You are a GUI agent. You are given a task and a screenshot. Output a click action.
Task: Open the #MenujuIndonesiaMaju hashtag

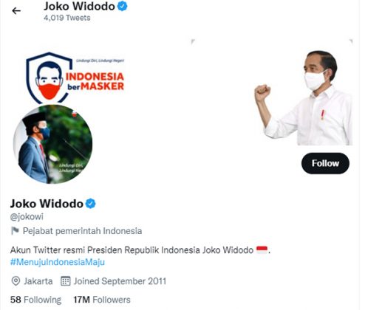click(x=58, y=262)
